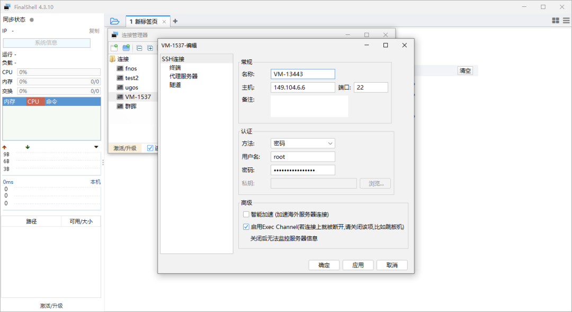Image resolution: width=572 pixels, height=312 pixels.
Task: Click the red upload arrow icon
Action: point(4,147)
